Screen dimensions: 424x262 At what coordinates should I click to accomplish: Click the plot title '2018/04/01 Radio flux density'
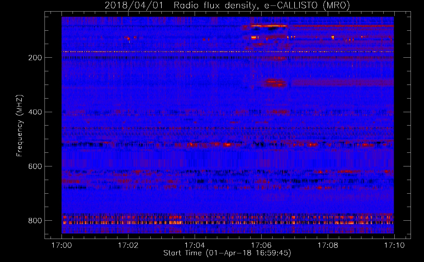[227, 5]
